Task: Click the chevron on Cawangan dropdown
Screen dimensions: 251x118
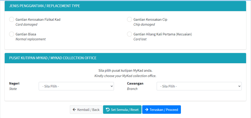Action: coord(239,86)
